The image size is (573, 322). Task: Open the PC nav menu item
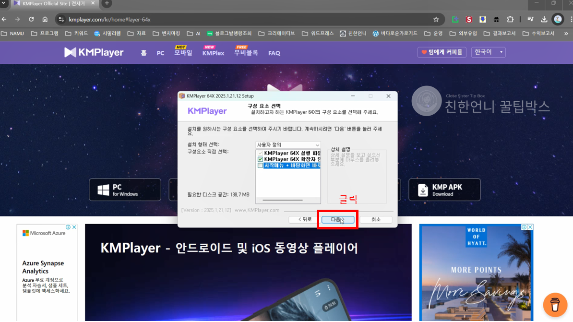pyautogui.click(x=160, y=53)
